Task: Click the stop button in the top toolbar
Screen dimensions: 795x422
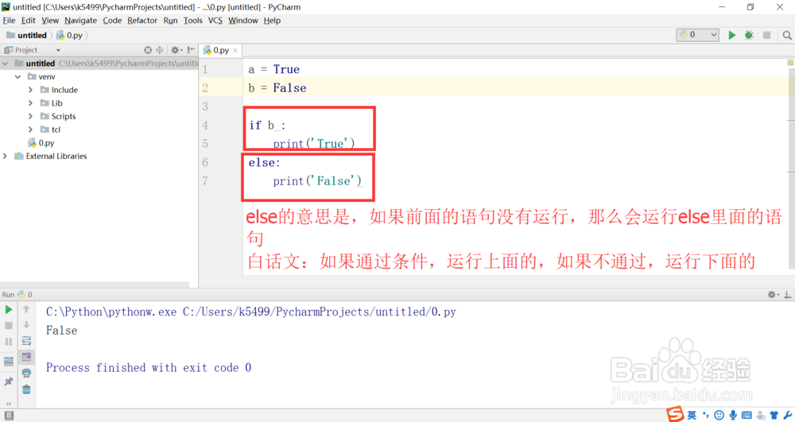Action: [766, 35]
